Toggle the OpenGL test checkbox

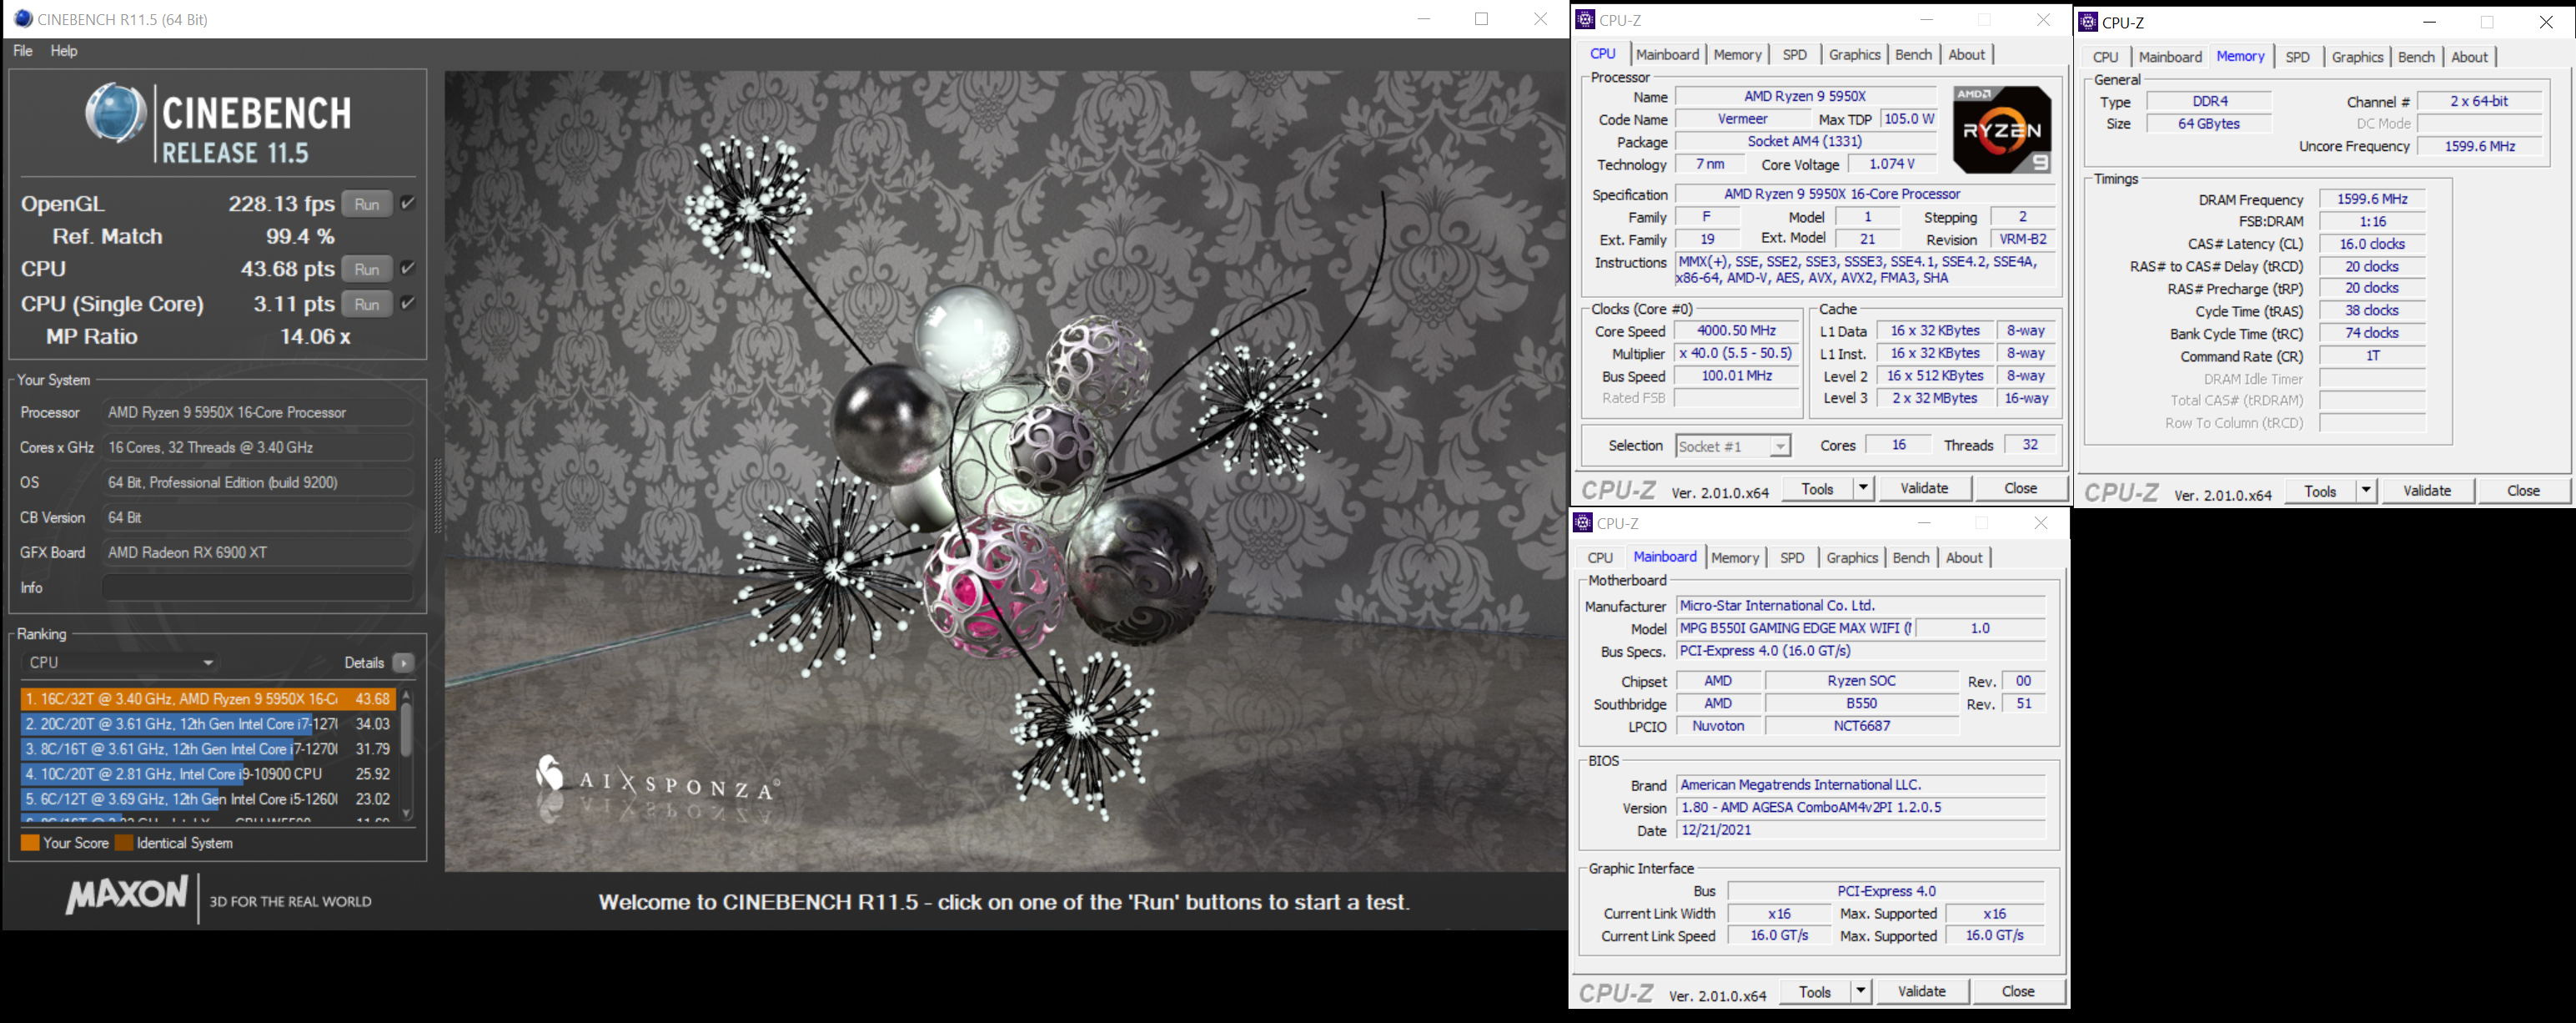tap(408, 204)
